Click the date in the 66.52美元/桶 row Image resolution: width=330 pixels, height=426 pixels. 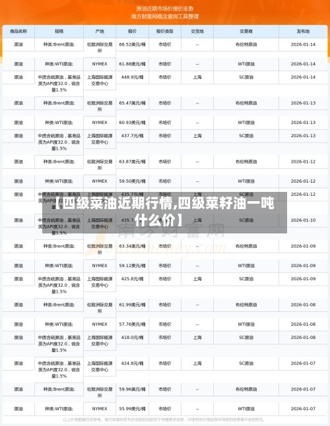(303, 45)
